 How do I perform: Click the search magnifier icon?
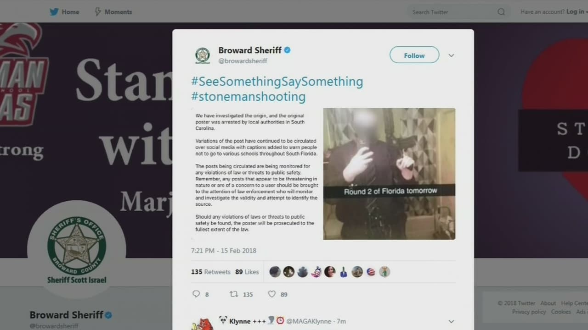(501, 12)
